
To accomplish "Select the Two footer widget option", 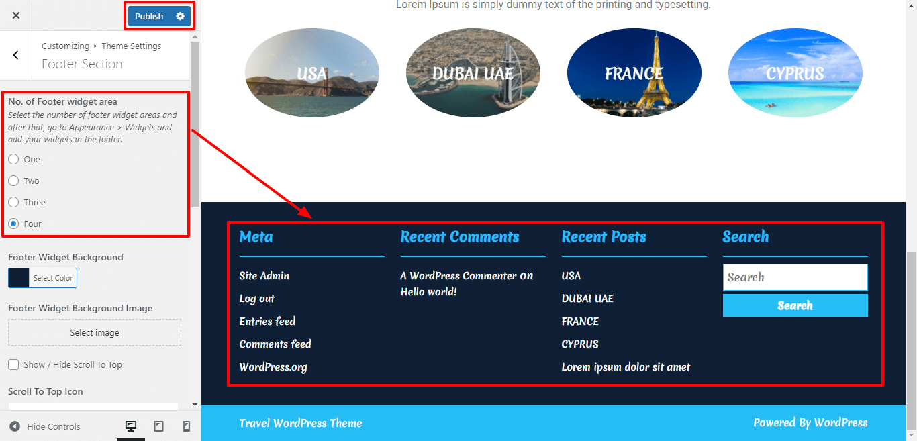I will pyautogui.click(x=13, y=181).
